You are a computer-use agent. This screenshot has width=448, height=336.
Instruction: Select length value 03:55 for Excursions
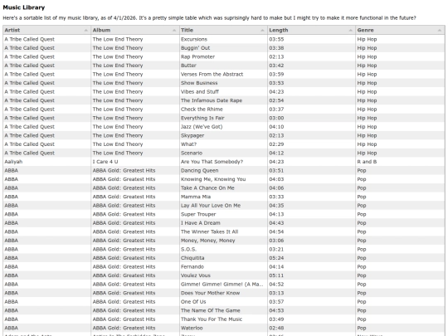(x=311, y=39)
